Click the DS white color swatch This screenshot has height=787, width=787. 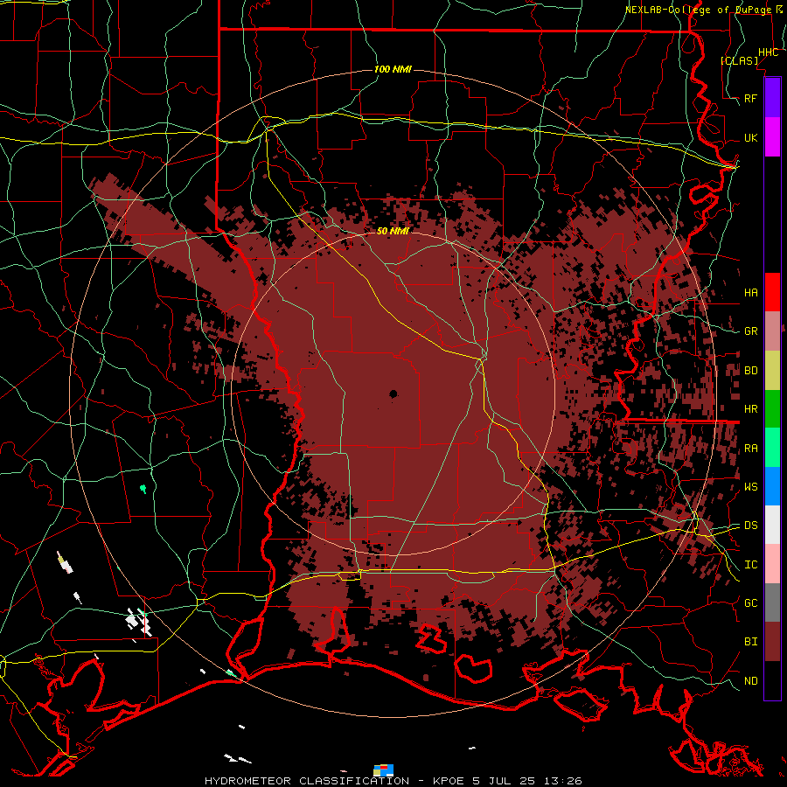(x=772, y=525)
